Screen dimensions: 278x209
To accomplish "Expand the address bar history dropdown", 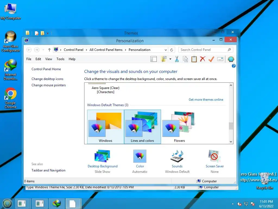I will point(166,50).
